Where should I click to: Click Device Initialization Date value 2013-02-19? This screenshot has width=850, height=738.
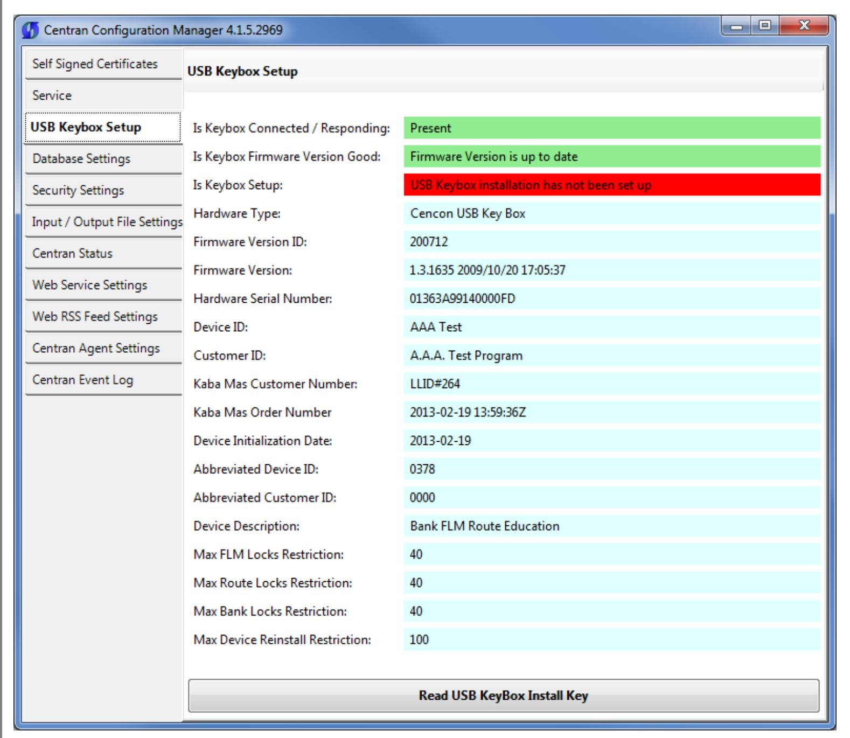pos(612,441)
